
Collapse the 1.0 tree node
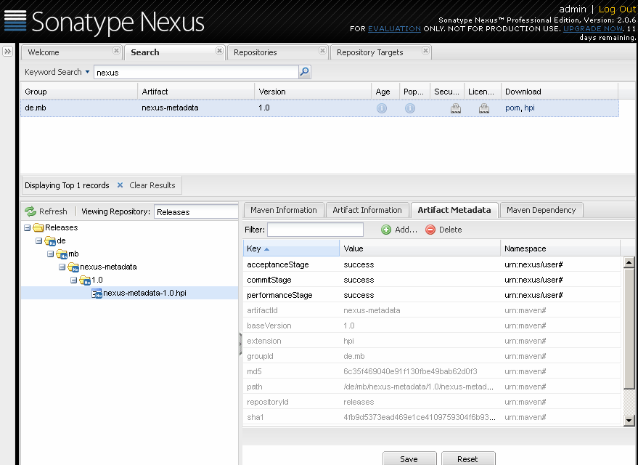point(73,280)
